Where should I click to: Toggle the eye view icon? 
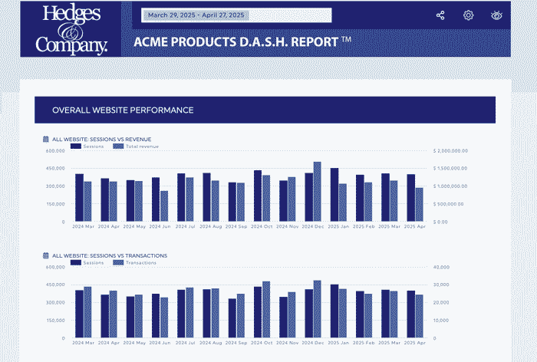[x=496, y=15]
